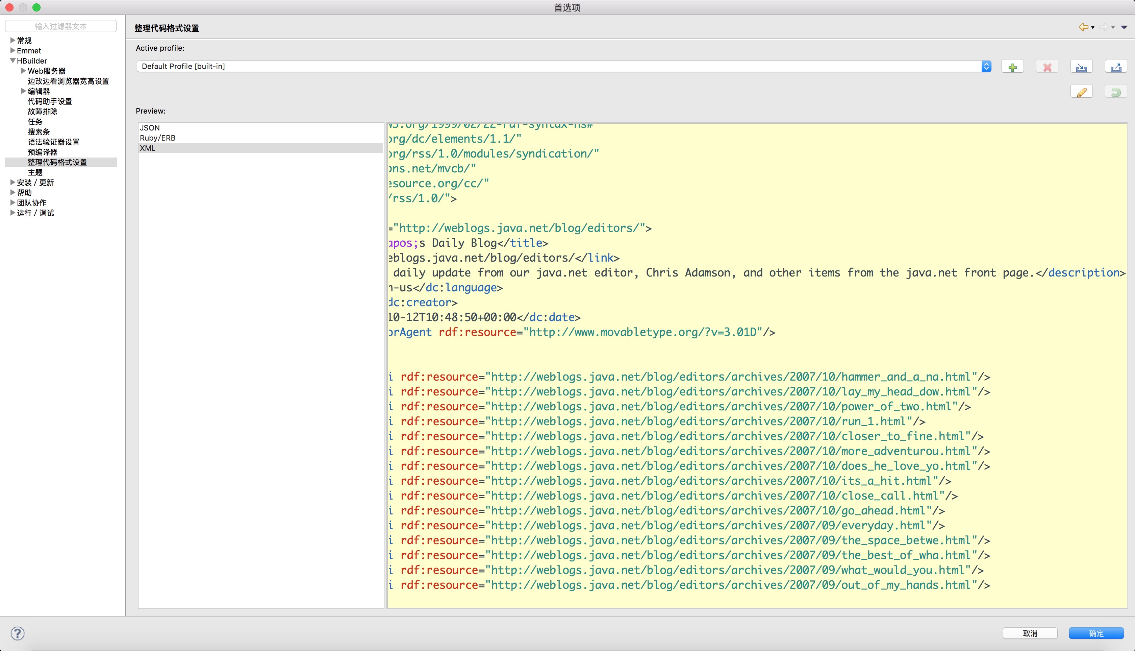Expand the Web服务器 tree node
The height and width of the screenshot is (651, 1135).
coord(23,71)
